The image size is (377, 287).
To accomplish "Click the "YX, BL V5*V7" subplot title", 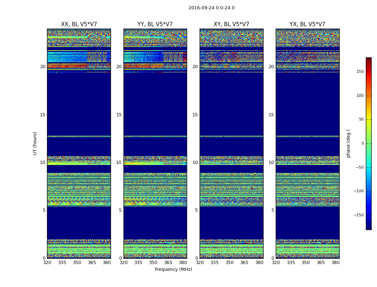I will click(307, 24).
